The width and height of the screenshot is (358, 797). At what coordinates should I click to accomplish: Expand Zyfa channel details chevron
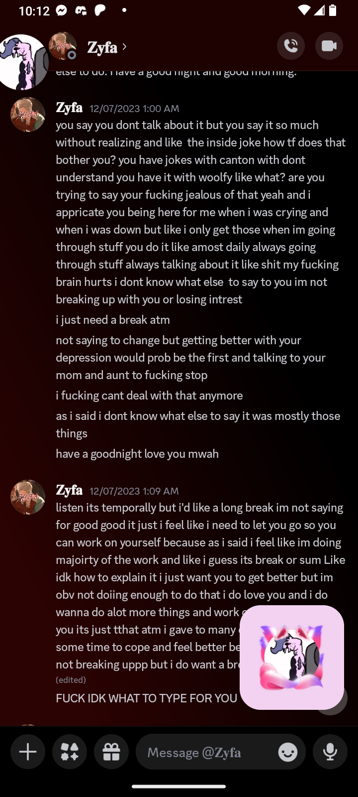coord(124,47)
